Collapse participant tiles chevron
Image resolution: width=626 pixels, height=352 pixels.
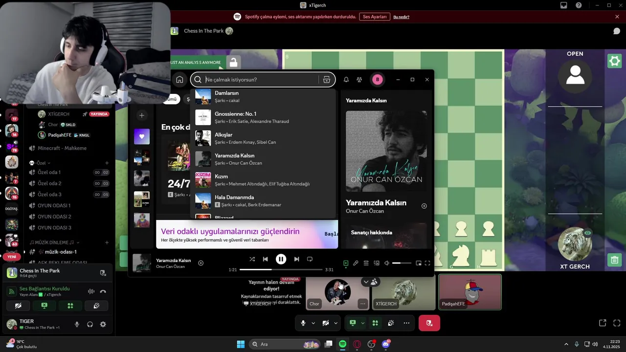(366, 282)
